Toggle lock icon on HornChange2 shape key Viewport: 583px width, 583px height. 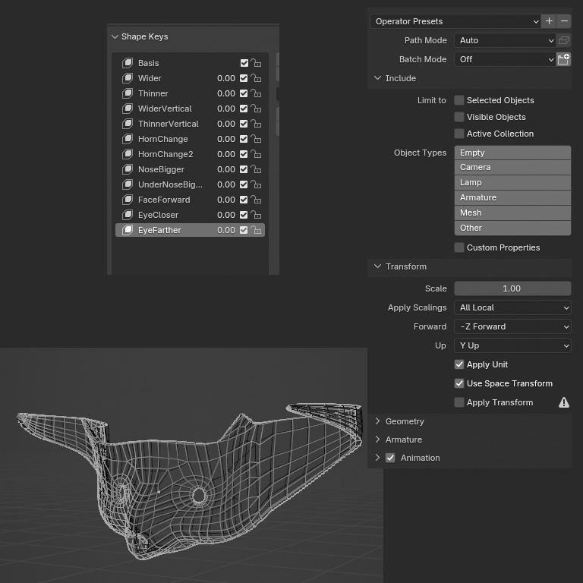pos(256,154)
